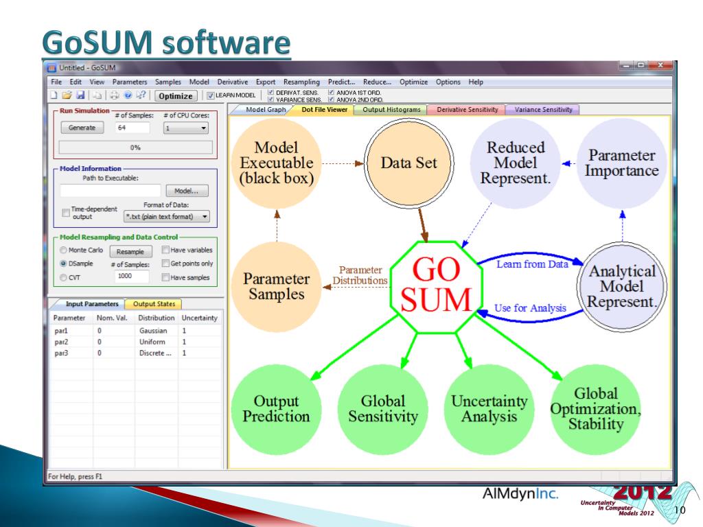This screenshot has width=703, height=527.
Task: Click the Distribution column header
Action: pyautogui.click(x=157, y=318)
